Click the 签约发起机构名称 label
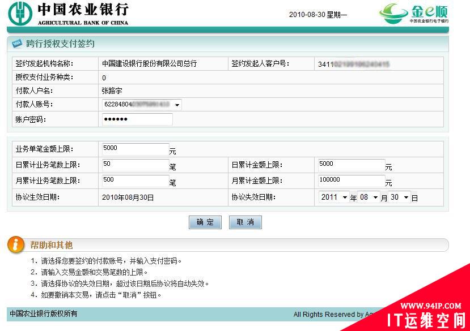 pyautogui.click(x=44, y=63)
